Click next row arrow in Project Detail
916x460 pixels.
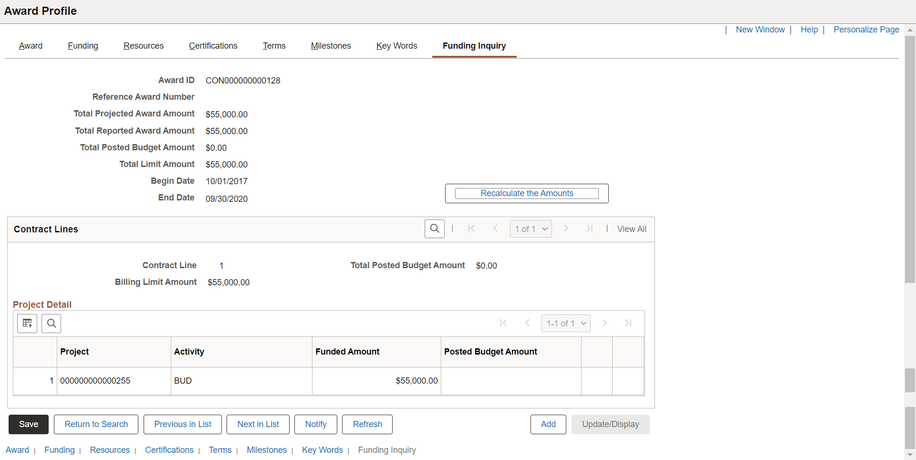(x=604, y=323)
